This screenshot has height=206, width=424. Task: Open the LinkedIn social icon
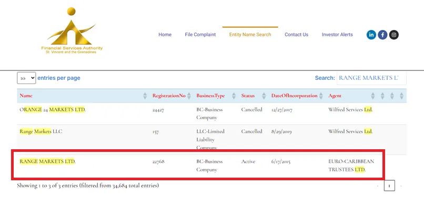(x=371, y=35)
